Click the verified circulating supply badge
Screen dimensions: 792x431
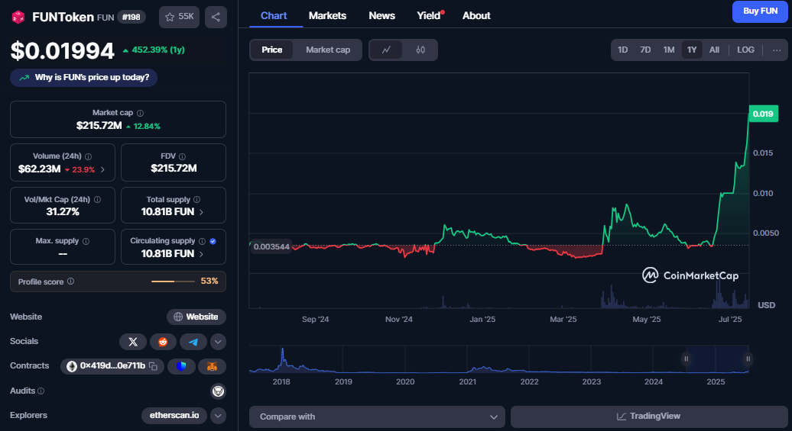point(213,241)
